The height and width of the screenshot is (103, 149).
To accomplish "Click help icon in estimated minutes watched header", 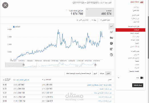I will coord(14,80).
